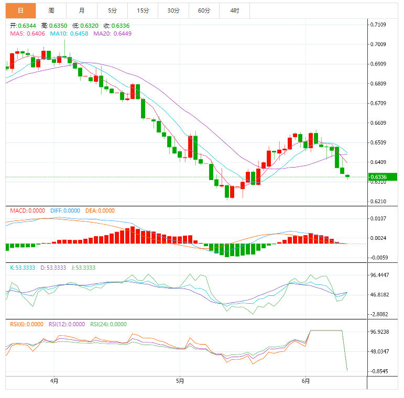Open the 60分 timeframe tab
404x398 pixels.
pos(204,10)
